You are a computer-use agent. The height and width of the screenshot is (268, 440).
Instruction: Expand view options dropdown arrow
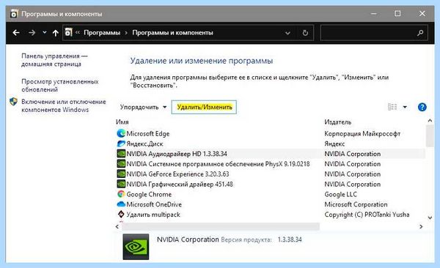click(x=405, y=107)
